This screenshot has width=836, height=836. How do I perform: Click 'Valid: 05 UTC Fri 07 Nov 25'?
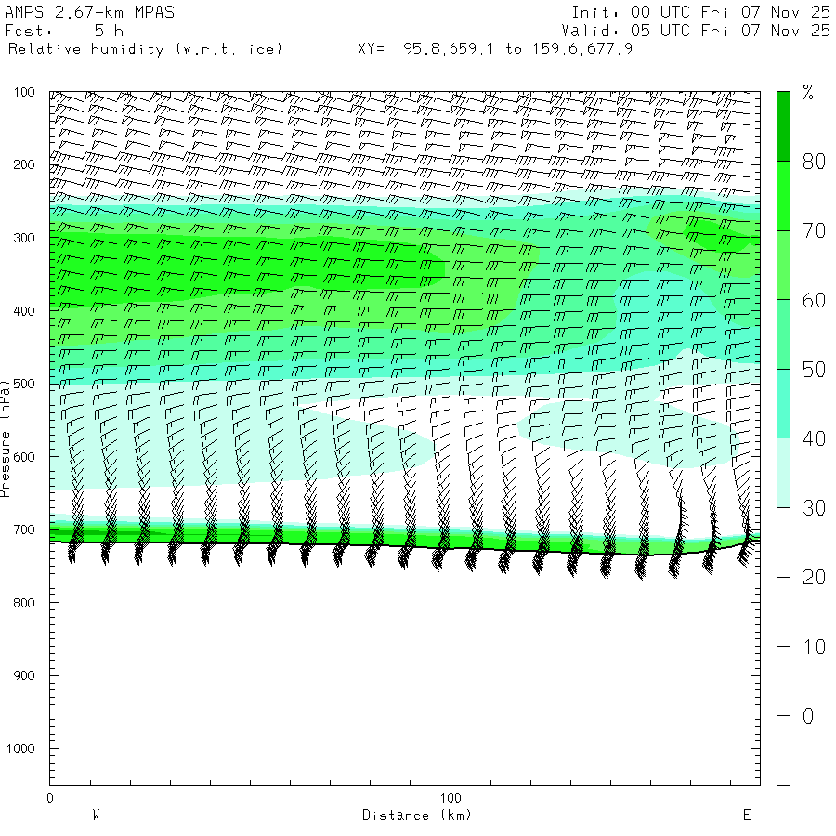[x=696, y=31]
